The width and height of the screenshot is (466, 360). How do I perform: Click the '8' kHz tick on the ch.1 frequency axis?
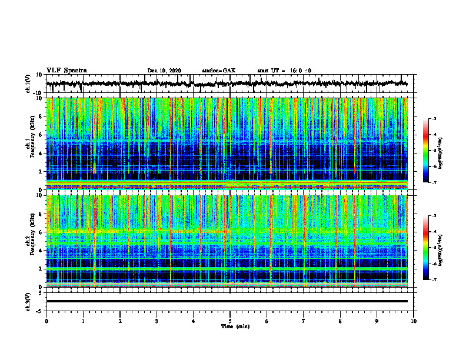pyautogui.click(x=41, y=116)
